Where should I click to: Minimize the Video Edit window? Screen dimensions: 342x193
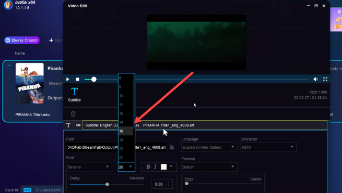309,6
